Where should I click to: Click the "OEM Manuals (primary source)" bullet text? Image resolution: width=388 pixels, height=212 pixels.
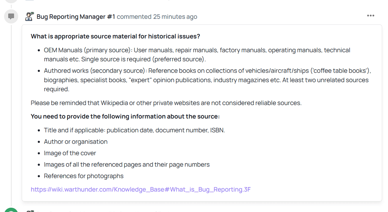pyautogui.click(x=88, y=50)
